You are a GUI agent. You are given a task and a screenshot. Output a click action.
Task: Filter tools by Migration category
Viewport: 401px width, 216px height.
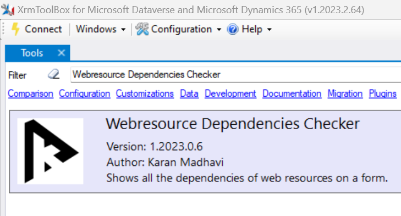tap(345, 93)
